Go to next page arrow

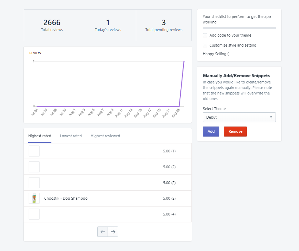113,232
